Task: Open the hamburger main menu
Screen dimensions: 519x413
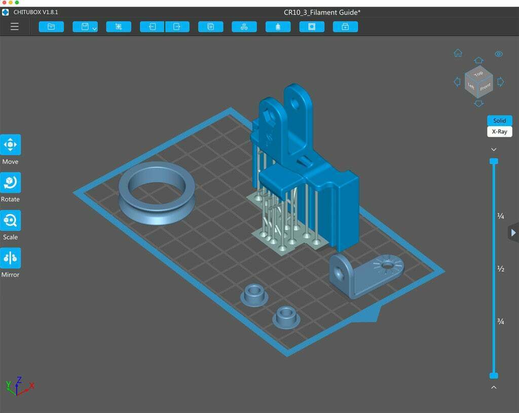Action: click(15, 26)
